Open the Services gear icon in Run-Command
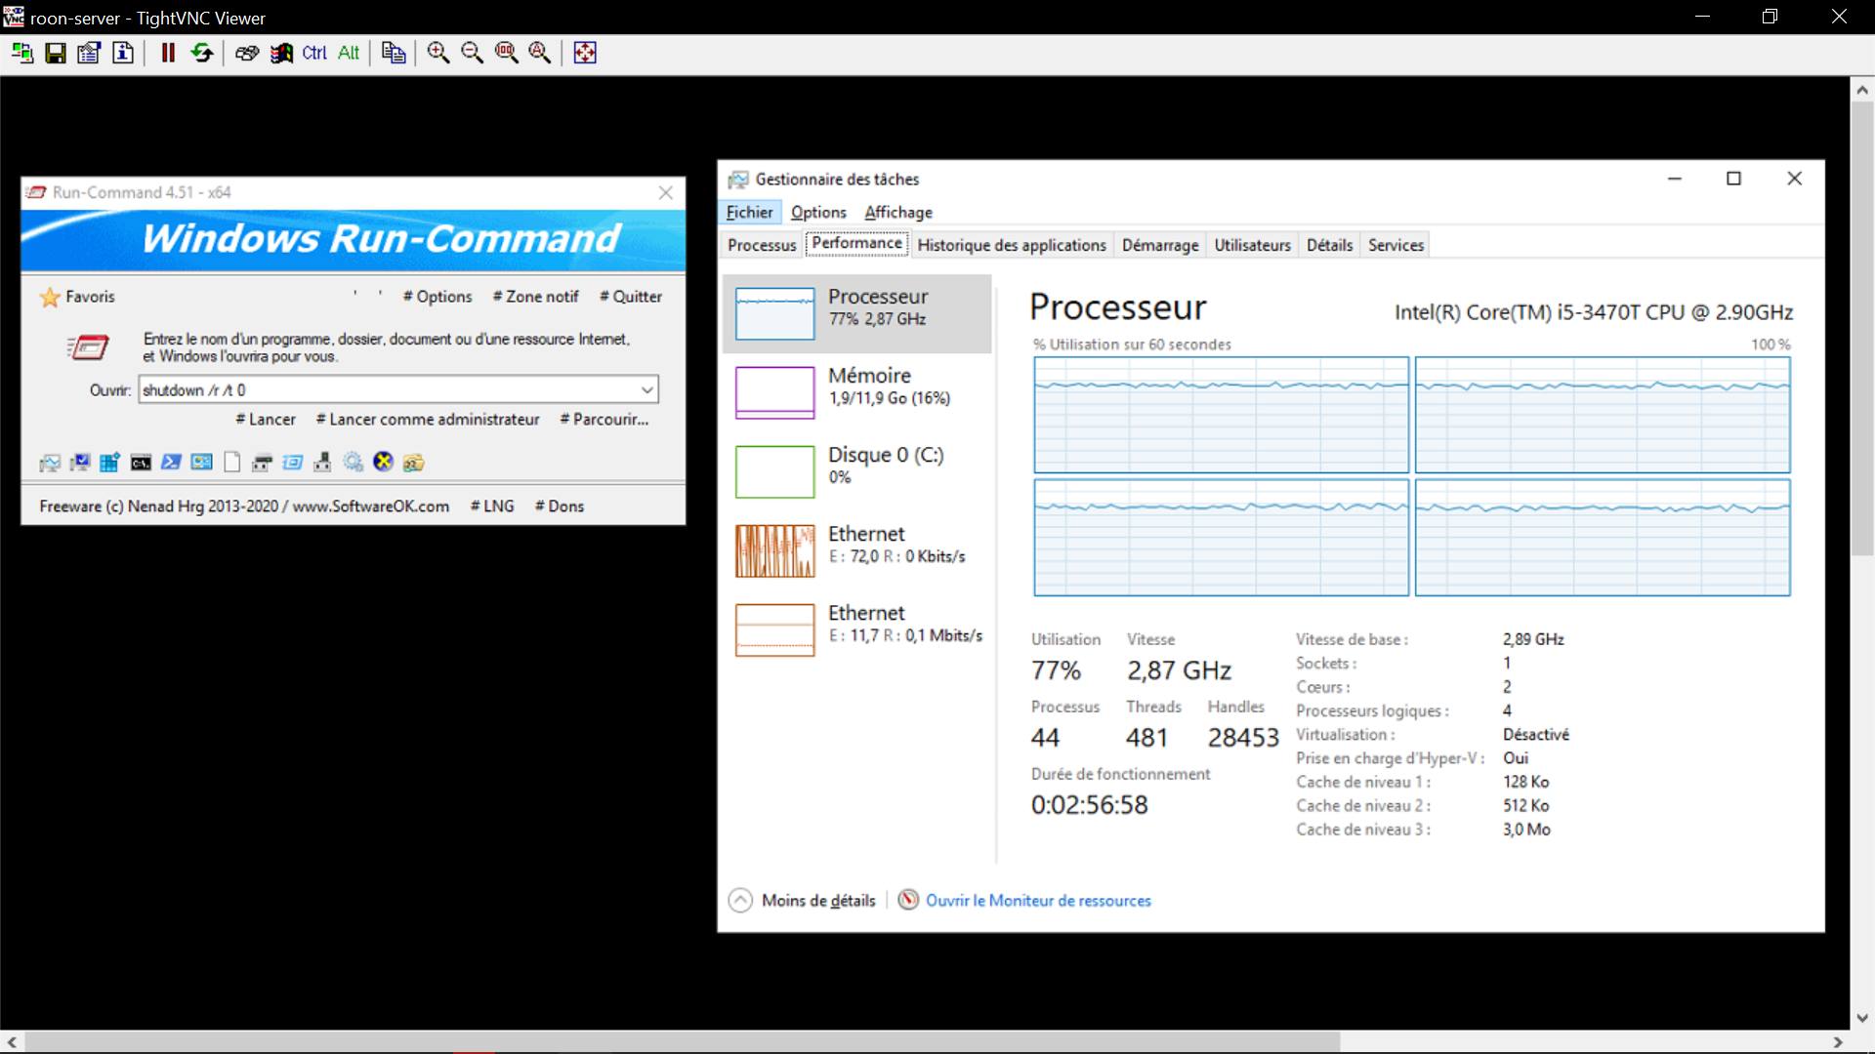Viewport: 1875px width, 1054px height. click(x=353, y=463)
